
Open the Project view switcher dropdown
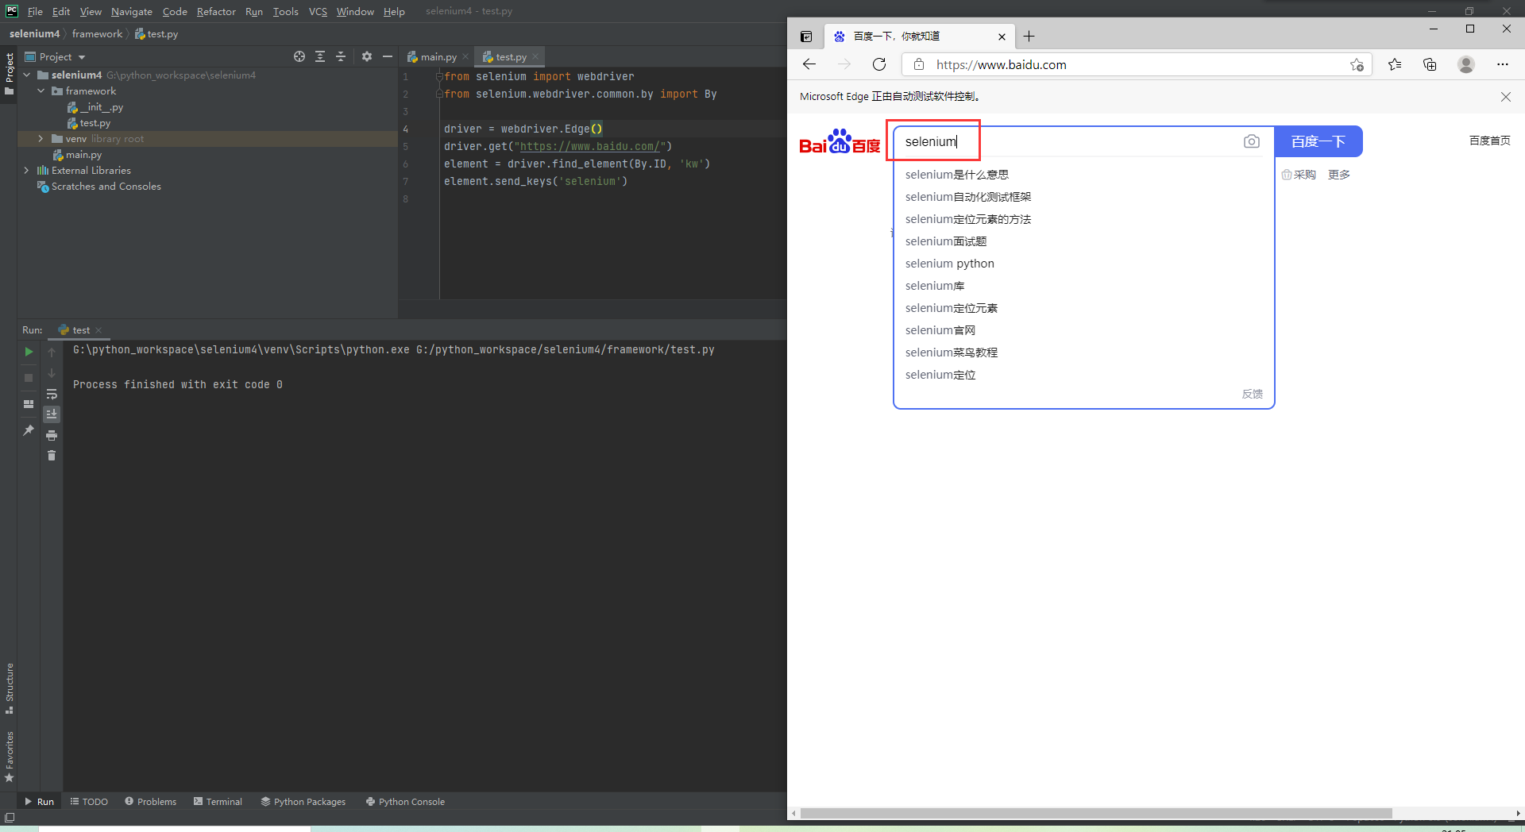81,56
